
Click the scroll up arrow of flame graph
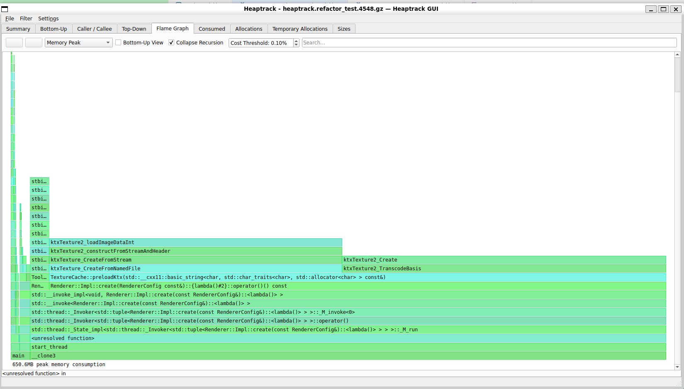pos(677,54)
